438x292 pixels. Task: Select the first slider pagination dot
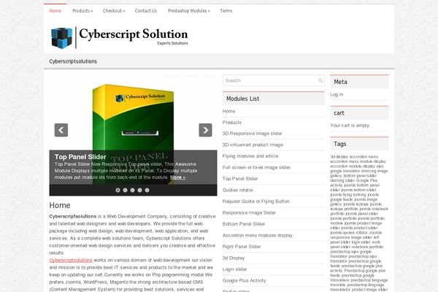(118, 191)
